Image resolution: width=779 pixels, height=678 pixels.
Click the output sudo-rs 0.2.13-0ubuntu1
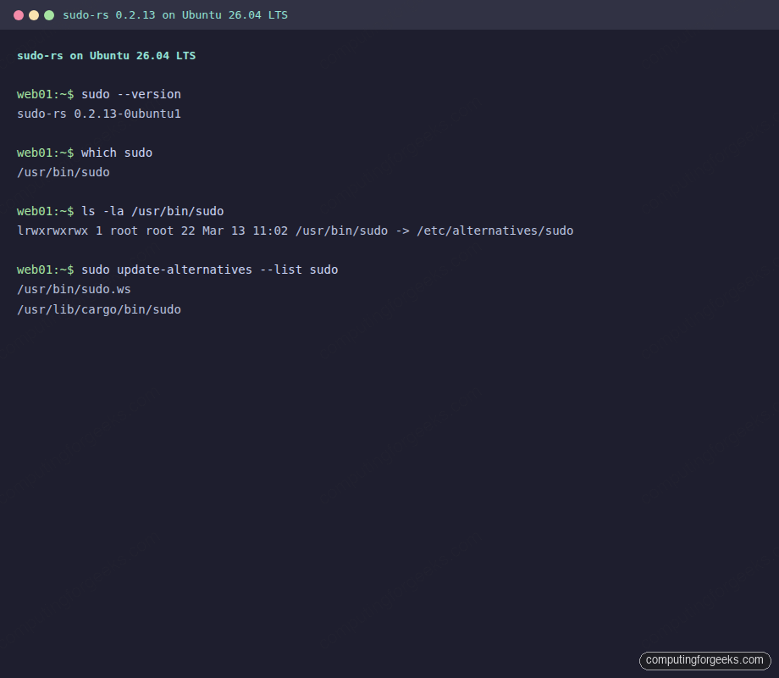[x=98, y=114]
